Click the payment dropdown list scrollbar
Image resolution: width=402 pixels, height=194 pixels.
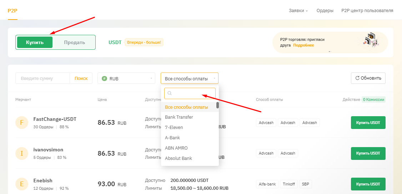click(x=217, y=105)
